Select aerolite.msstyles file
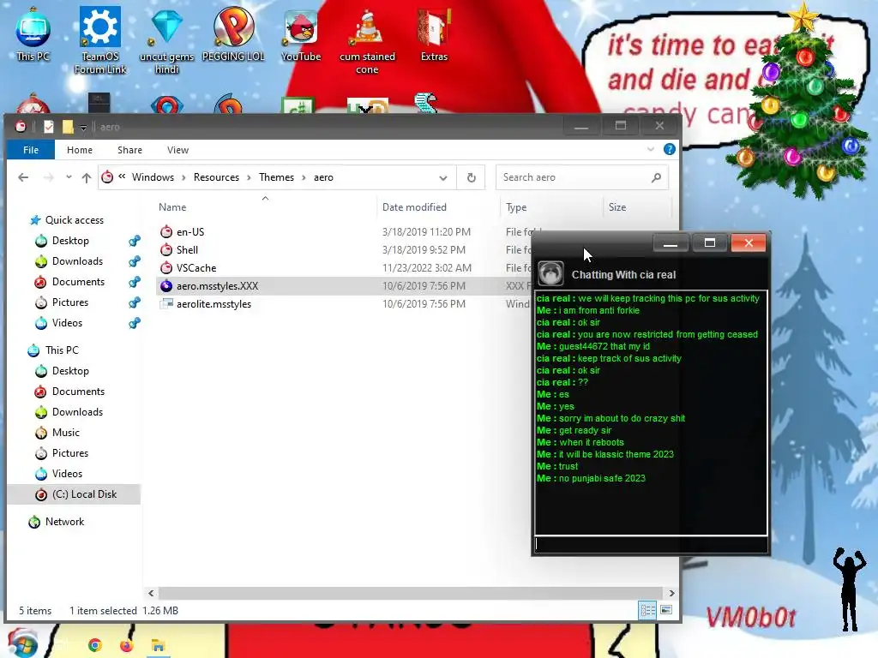878x658 pixels. click(x=213, y=304)
